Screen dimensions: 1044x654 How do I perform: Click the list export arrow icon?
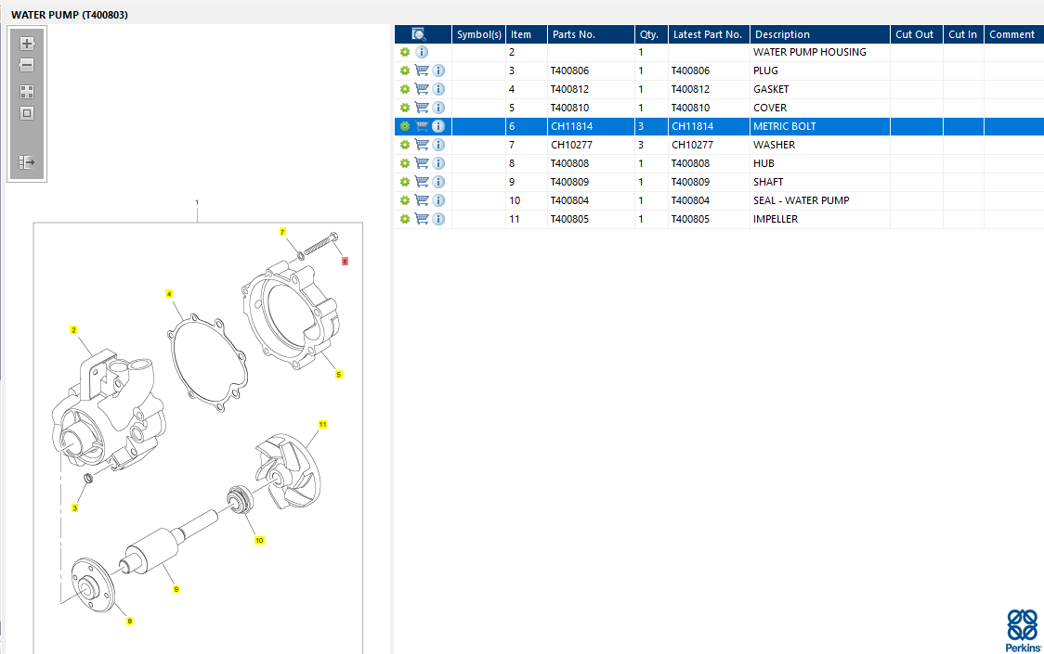coord(27,162)
